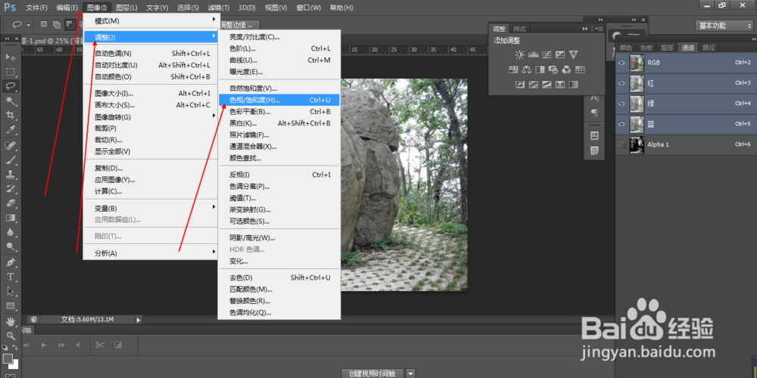The image size is (757, 378).
Task: Select the Pen tool
Action: 10,263
